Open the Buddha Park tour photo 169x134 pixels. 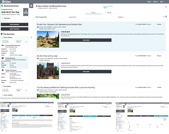click(x=48, y=39)
